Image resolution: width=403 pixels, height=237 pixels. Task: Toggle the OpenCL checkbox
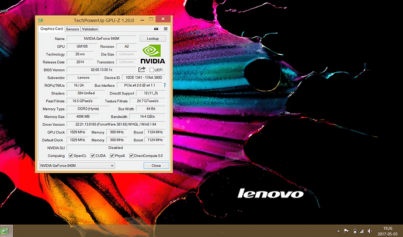[71, 155]
